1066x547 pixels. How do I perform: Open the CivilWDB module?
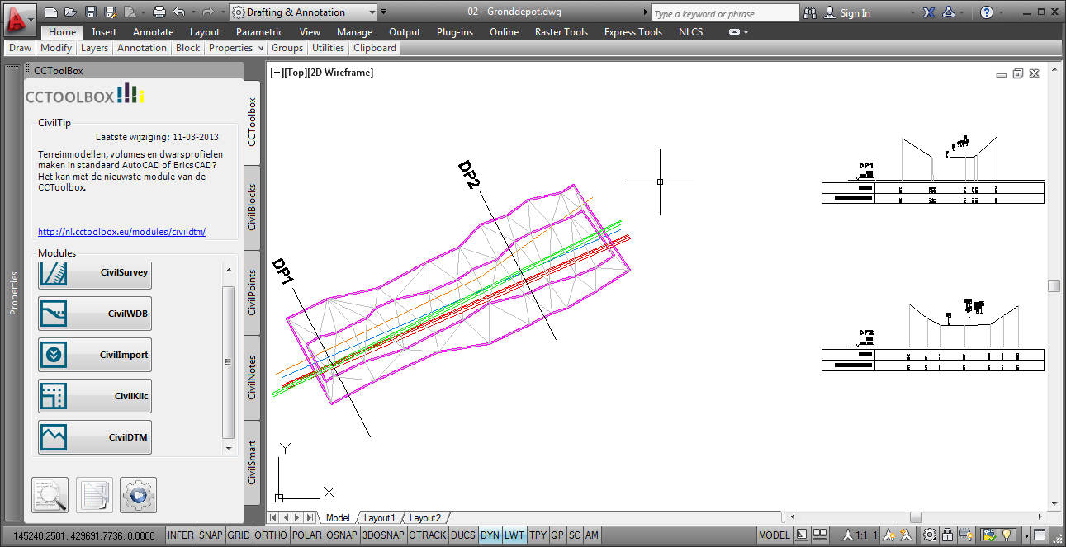click(x=94, y=314)
